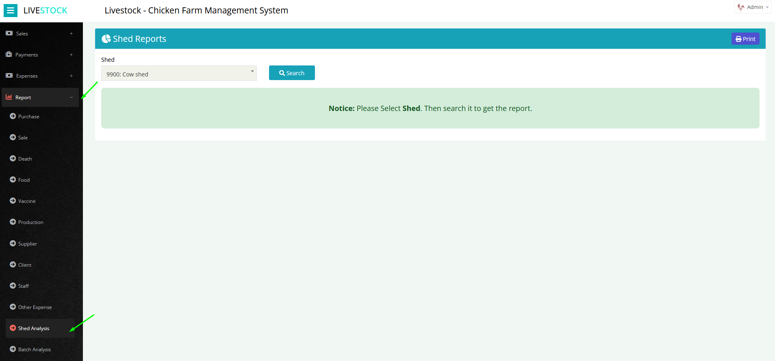Image resolution: width=775 pixels, height=361 pixels.
Task: Click the Print button
Action: pos(745,39)
